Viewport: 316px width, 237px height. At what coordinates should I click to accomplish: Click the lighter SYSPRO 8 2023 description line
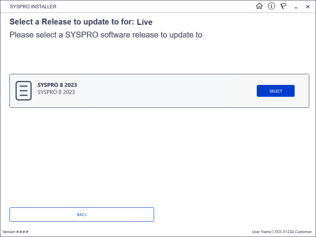[x=56, y=92]
